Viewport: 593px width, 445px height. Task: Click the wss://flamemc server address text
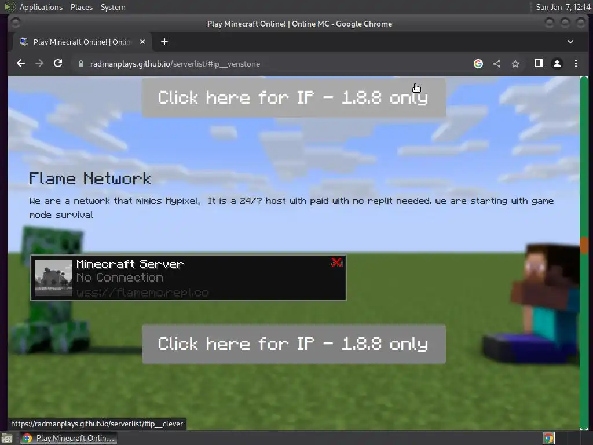tap(142, 293)
